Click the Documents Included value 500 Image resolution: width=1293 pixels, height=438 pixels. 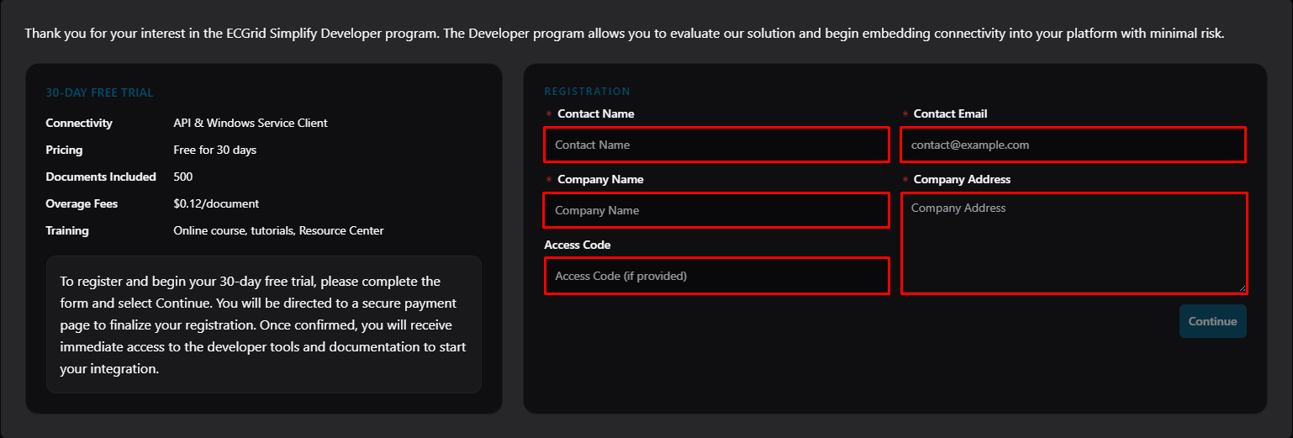[x=182, y=177]
